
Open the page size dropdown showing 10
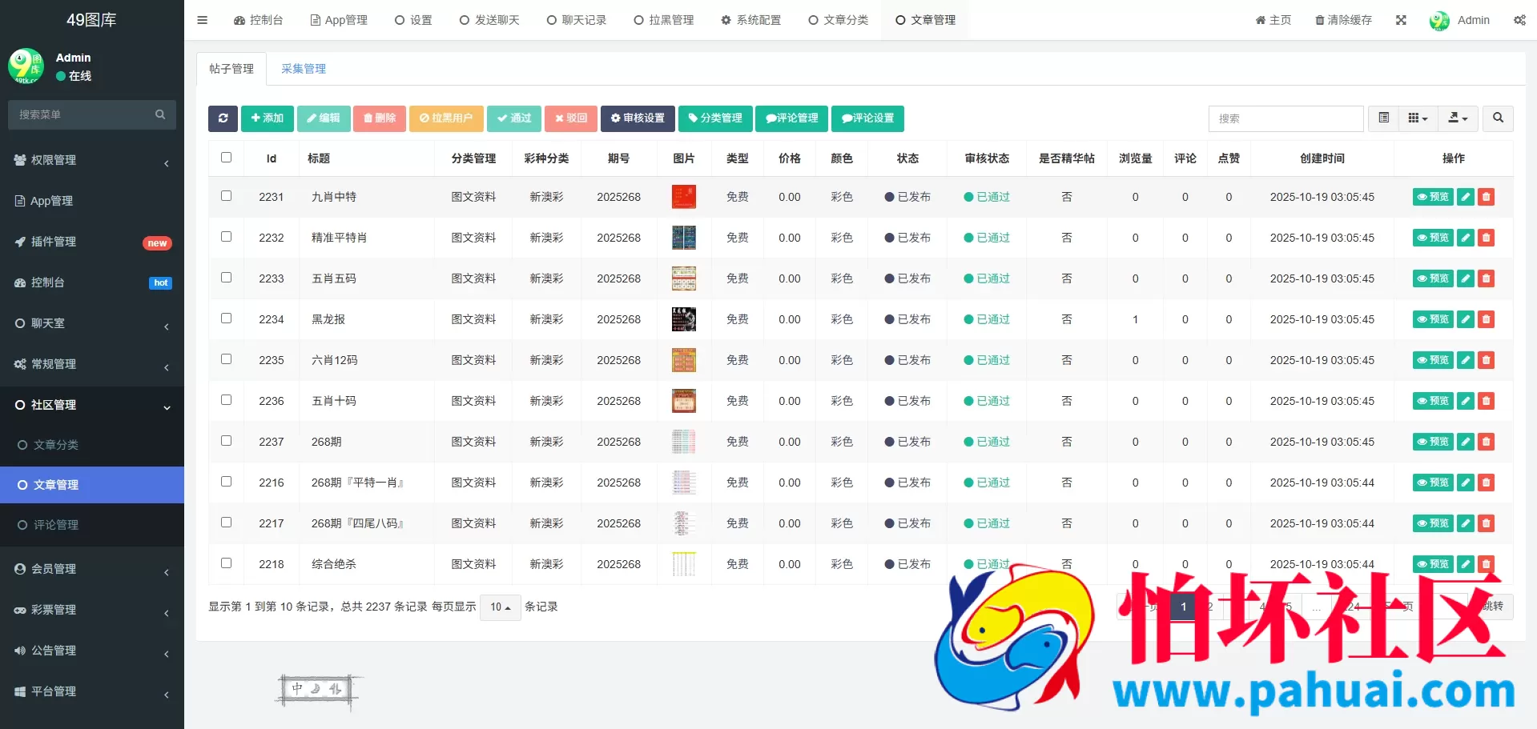pos(499,607)
